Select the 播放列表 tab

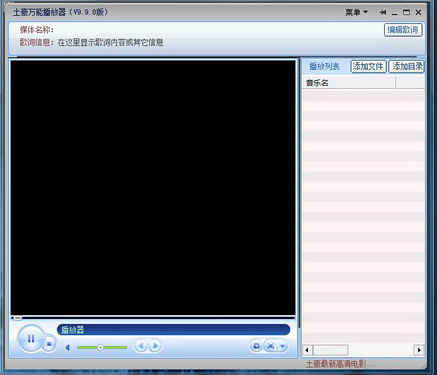pos(324,66)
